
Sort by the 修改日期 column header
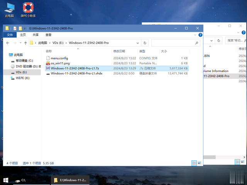[119, 51]
